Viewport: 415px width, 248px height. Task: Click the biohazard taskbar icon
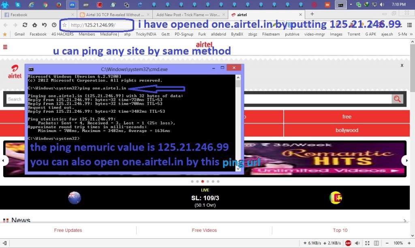[x=5, y=4]
